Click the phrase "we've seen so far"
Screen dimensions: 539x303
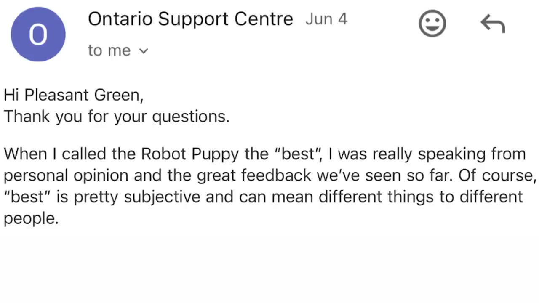385,175
